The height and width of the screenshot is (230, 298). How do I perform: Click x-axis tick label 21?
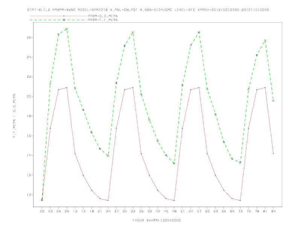[100, 211]
